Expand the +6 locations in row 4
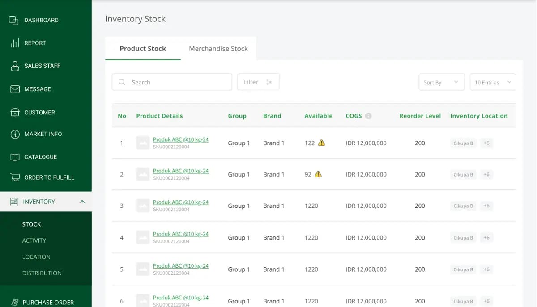Viewport: 537px width, 307px height. [x=486, y=237]
